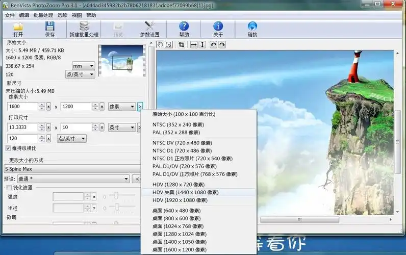Select the crop tool in preview toolbar
Viewport: 406px width, 255px height.
(182, 45)
